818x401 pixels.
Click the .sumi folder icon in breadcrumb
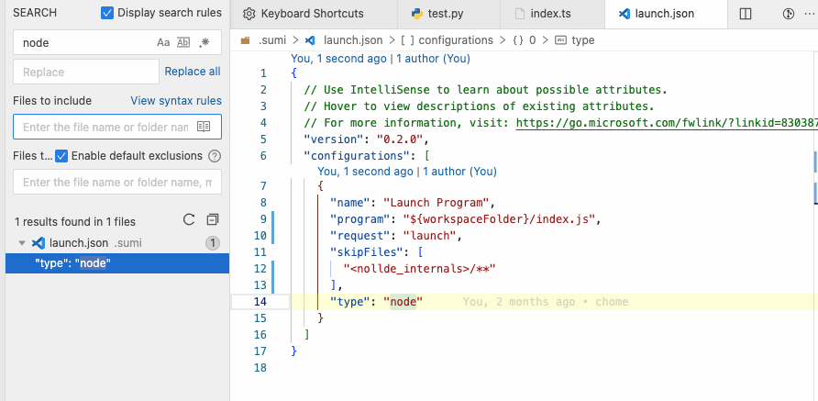[245, 40]
